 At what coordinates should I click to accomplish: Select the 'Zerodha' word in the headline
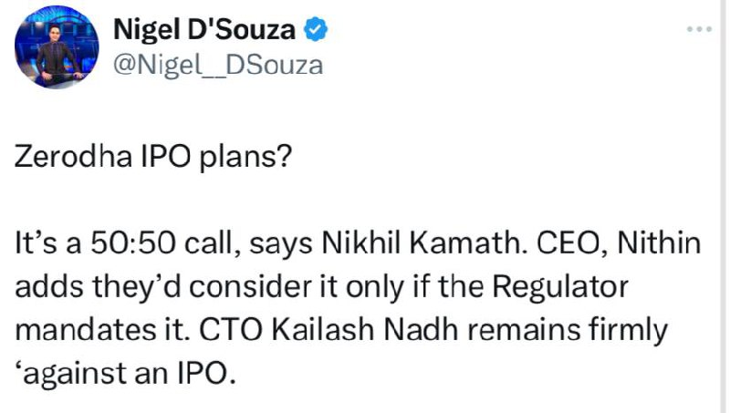tap(74, 156)
